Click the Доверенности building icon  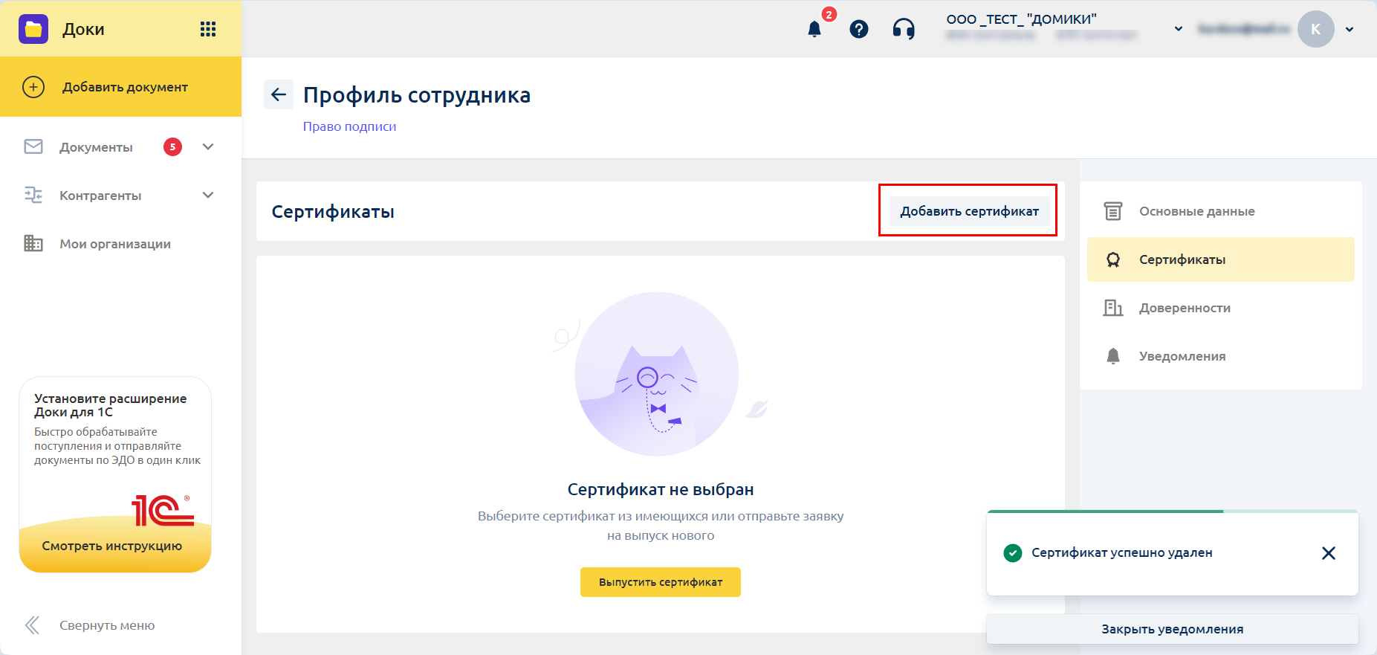click(x=1112, y=308)
